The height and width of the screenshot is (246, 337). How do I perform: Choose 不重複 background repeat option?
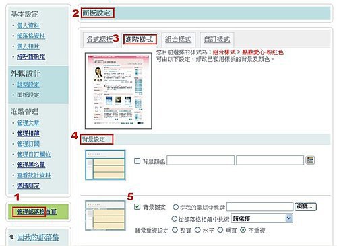[x=243, y=230]
